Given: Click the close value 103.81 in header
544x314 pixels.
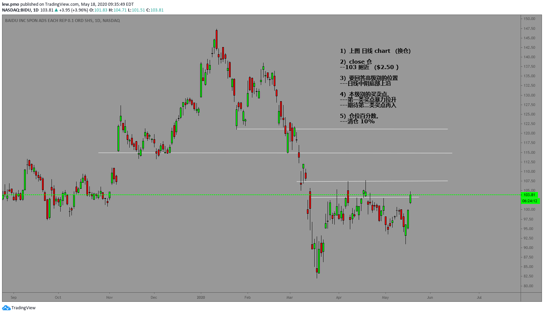Looking at the screenshot, I should click(x=157, y=10).
